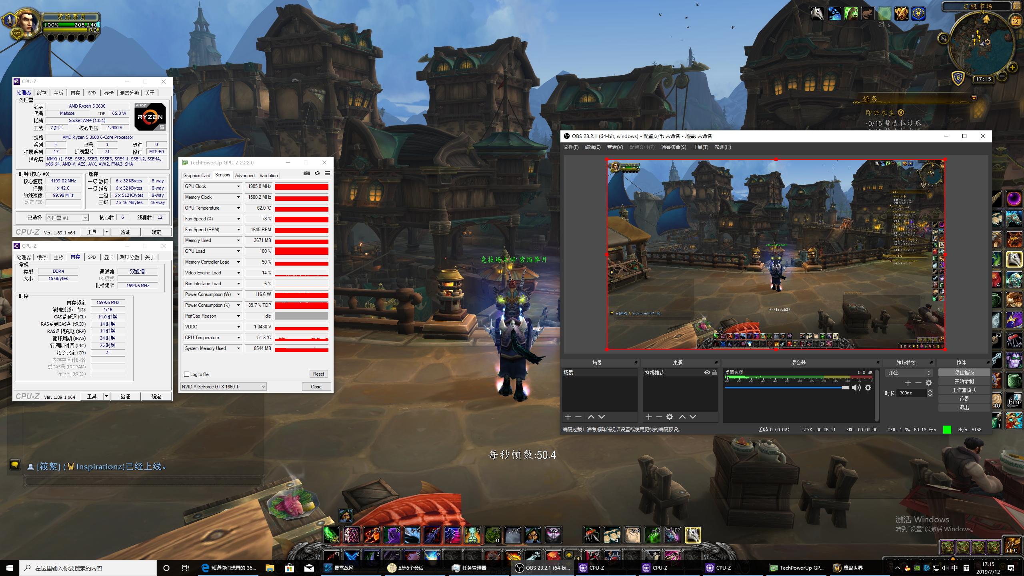Move the scene down with the arrow icon

602,417
